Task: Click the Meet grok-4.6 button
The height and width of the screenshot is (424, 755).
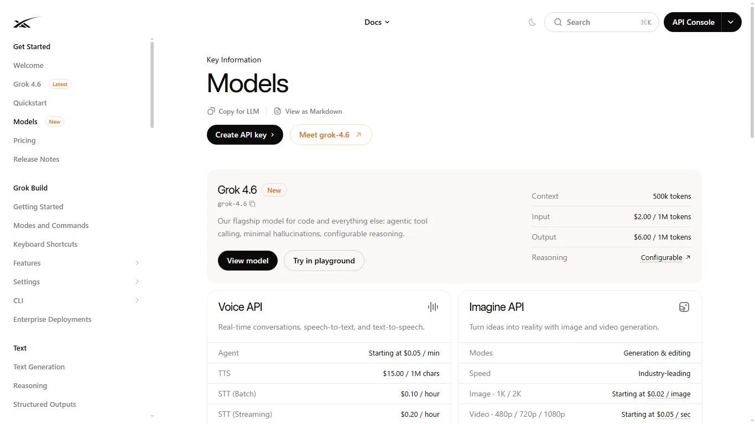Action: coord(331,135)
